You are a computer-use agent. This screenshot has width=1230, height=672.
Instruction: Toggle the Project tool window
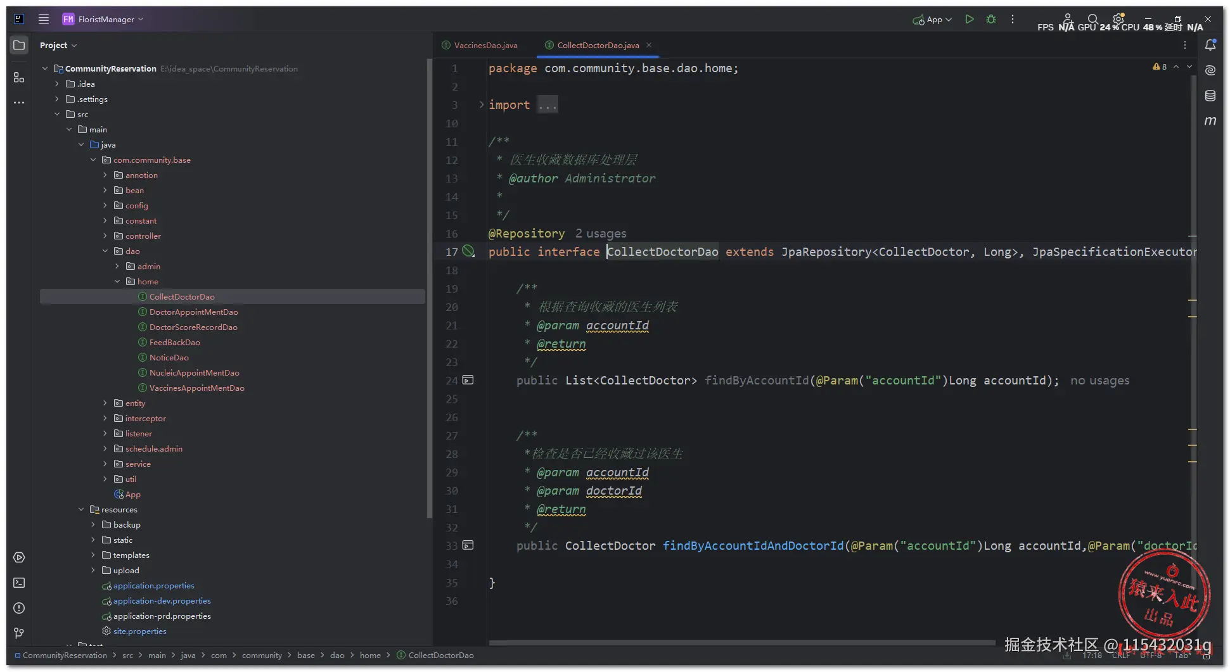coord(19,45)
